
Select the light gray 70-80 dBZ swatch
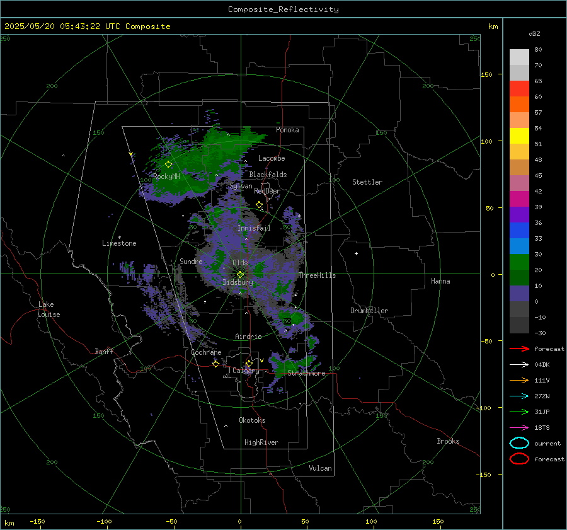click(x=519, y=57)
